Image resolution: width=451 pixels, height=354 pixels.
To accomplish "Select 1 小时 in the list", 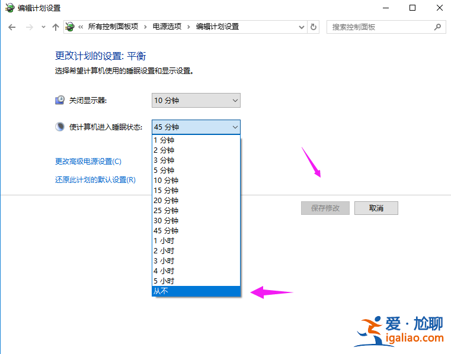I will 196,240.
